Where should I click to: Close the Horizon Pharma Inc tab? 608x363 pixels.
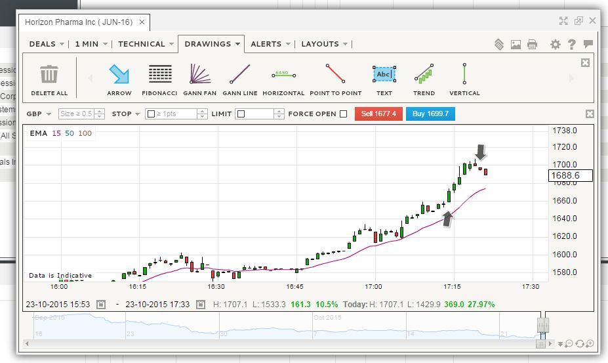pos(142,22)
